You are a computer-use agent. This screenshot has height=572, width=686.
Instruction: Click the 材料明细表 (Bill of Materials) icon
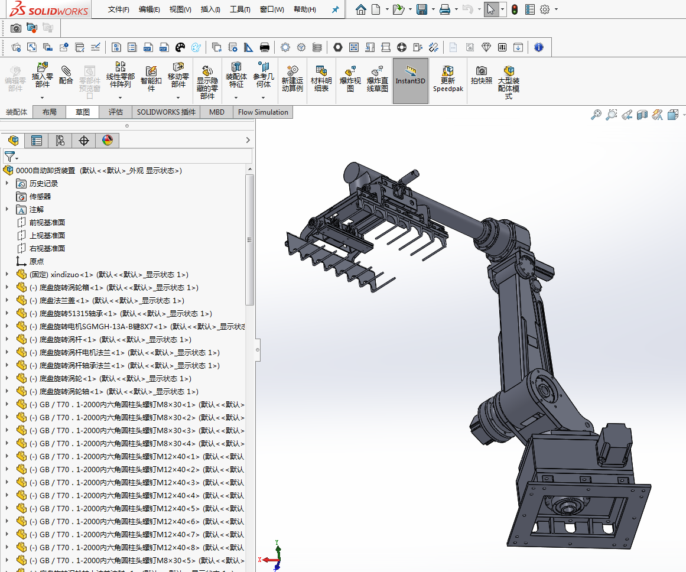tap(321, 78)
